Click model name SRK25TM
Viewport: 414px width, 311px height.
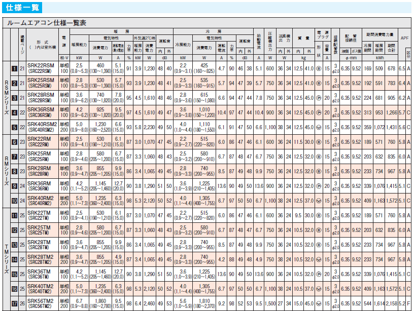pyautogui.click(x=39, y=227)
